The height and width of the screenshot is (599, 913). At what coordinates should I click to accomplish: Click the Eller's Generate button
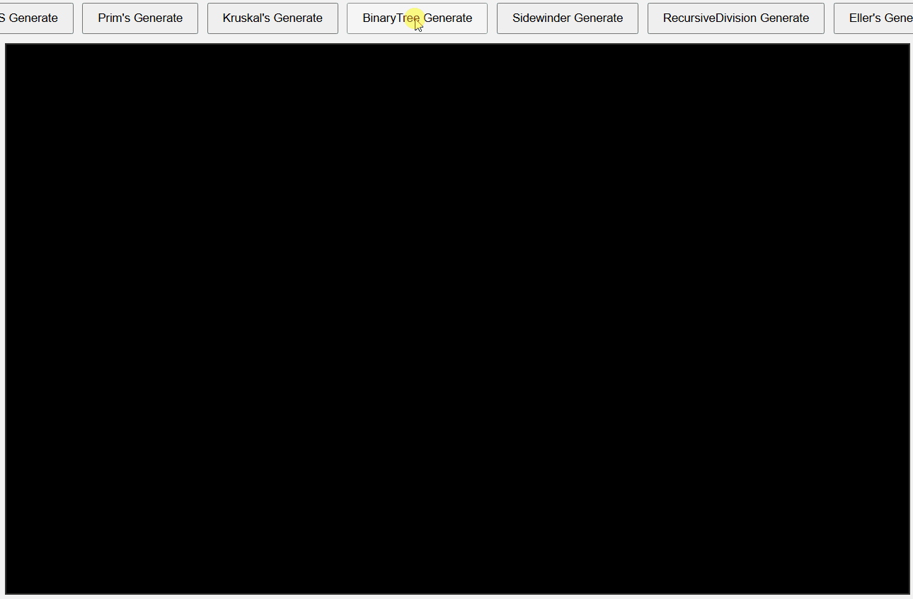coord(874,18)
